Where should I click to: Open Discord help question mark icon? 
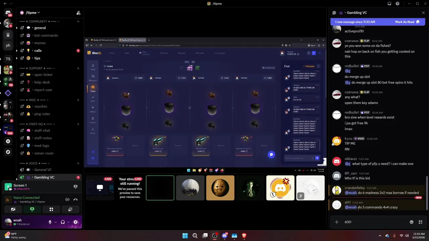[397, 4]
